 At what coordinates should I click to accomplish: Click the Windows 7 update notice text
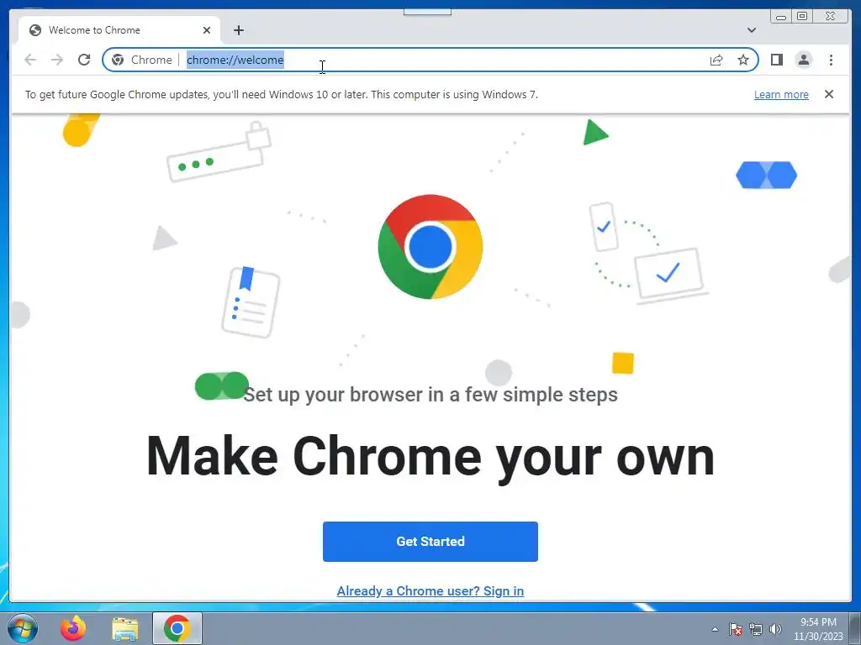(281, 94)
